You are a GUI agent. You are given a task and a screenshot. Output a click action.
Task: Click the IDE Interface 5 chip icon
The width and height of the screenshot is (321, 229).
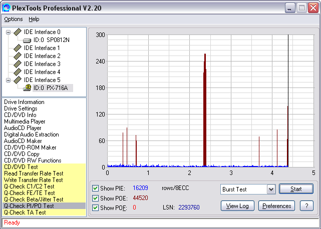click(x=18, y=80)
